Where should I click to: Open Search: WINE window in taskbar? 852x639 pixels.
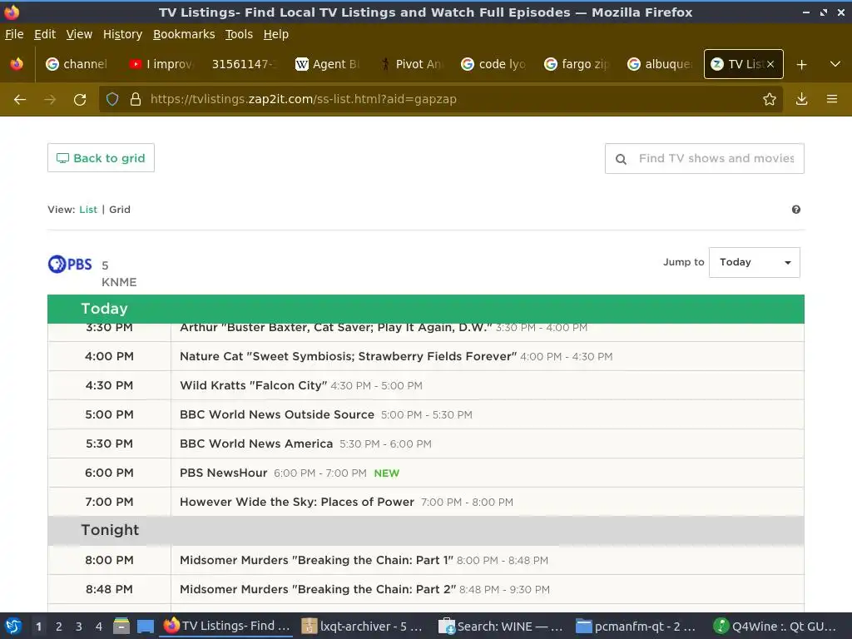[501, 627]
